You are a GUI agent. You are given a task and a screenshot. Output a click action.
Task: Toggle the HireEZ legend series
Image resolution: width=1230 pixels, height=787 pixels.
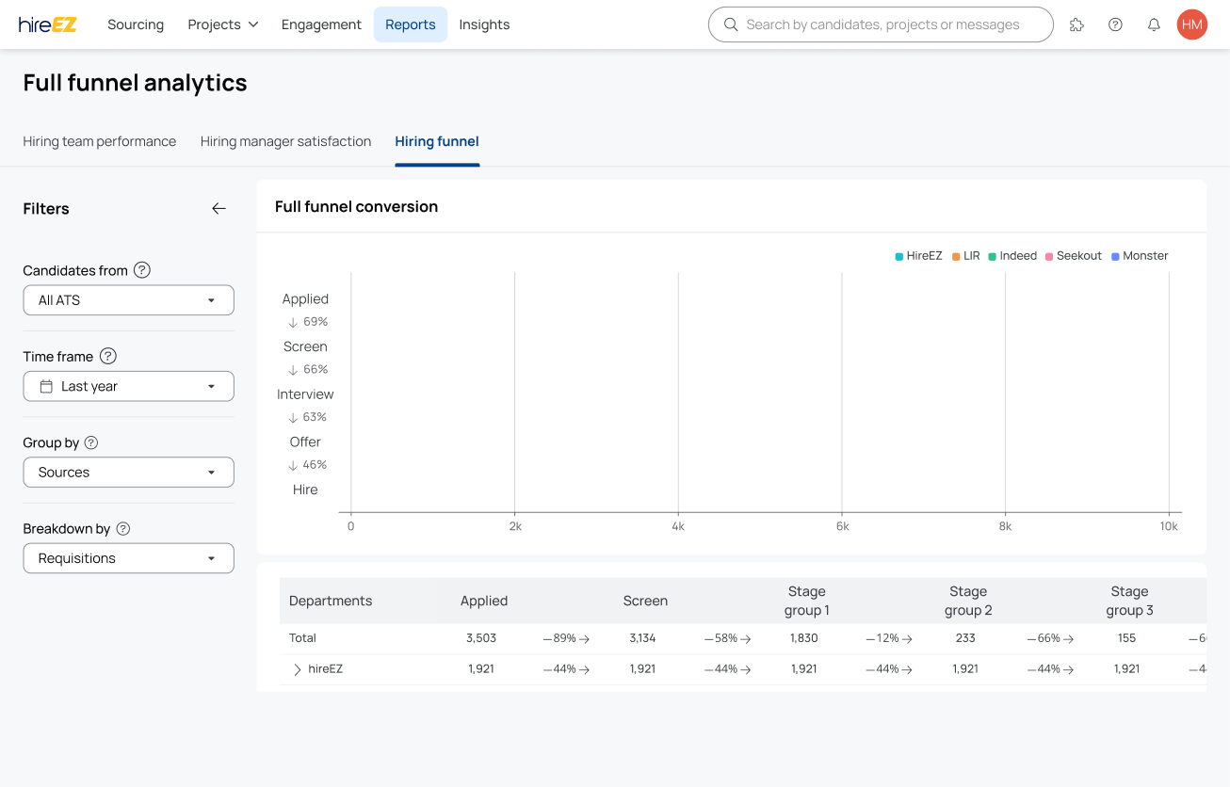pos(918,256)
